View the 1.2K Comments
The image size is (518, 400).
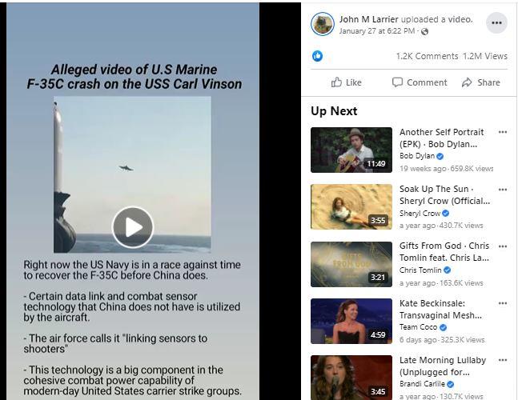(427, 56)
